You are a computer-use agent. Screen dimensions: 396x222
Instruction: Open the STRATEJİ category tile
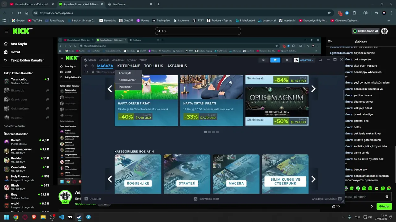[x=187, y=174]
